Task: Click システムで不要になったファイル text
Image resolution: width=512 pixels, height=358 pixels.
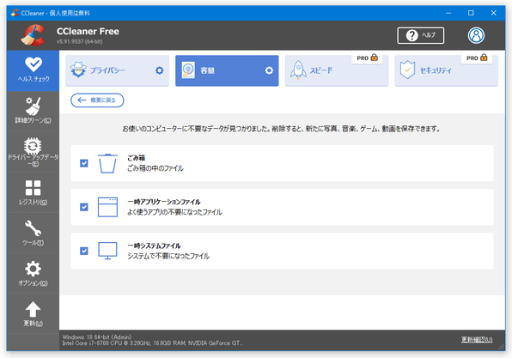Action: click(x=168, y=256)
